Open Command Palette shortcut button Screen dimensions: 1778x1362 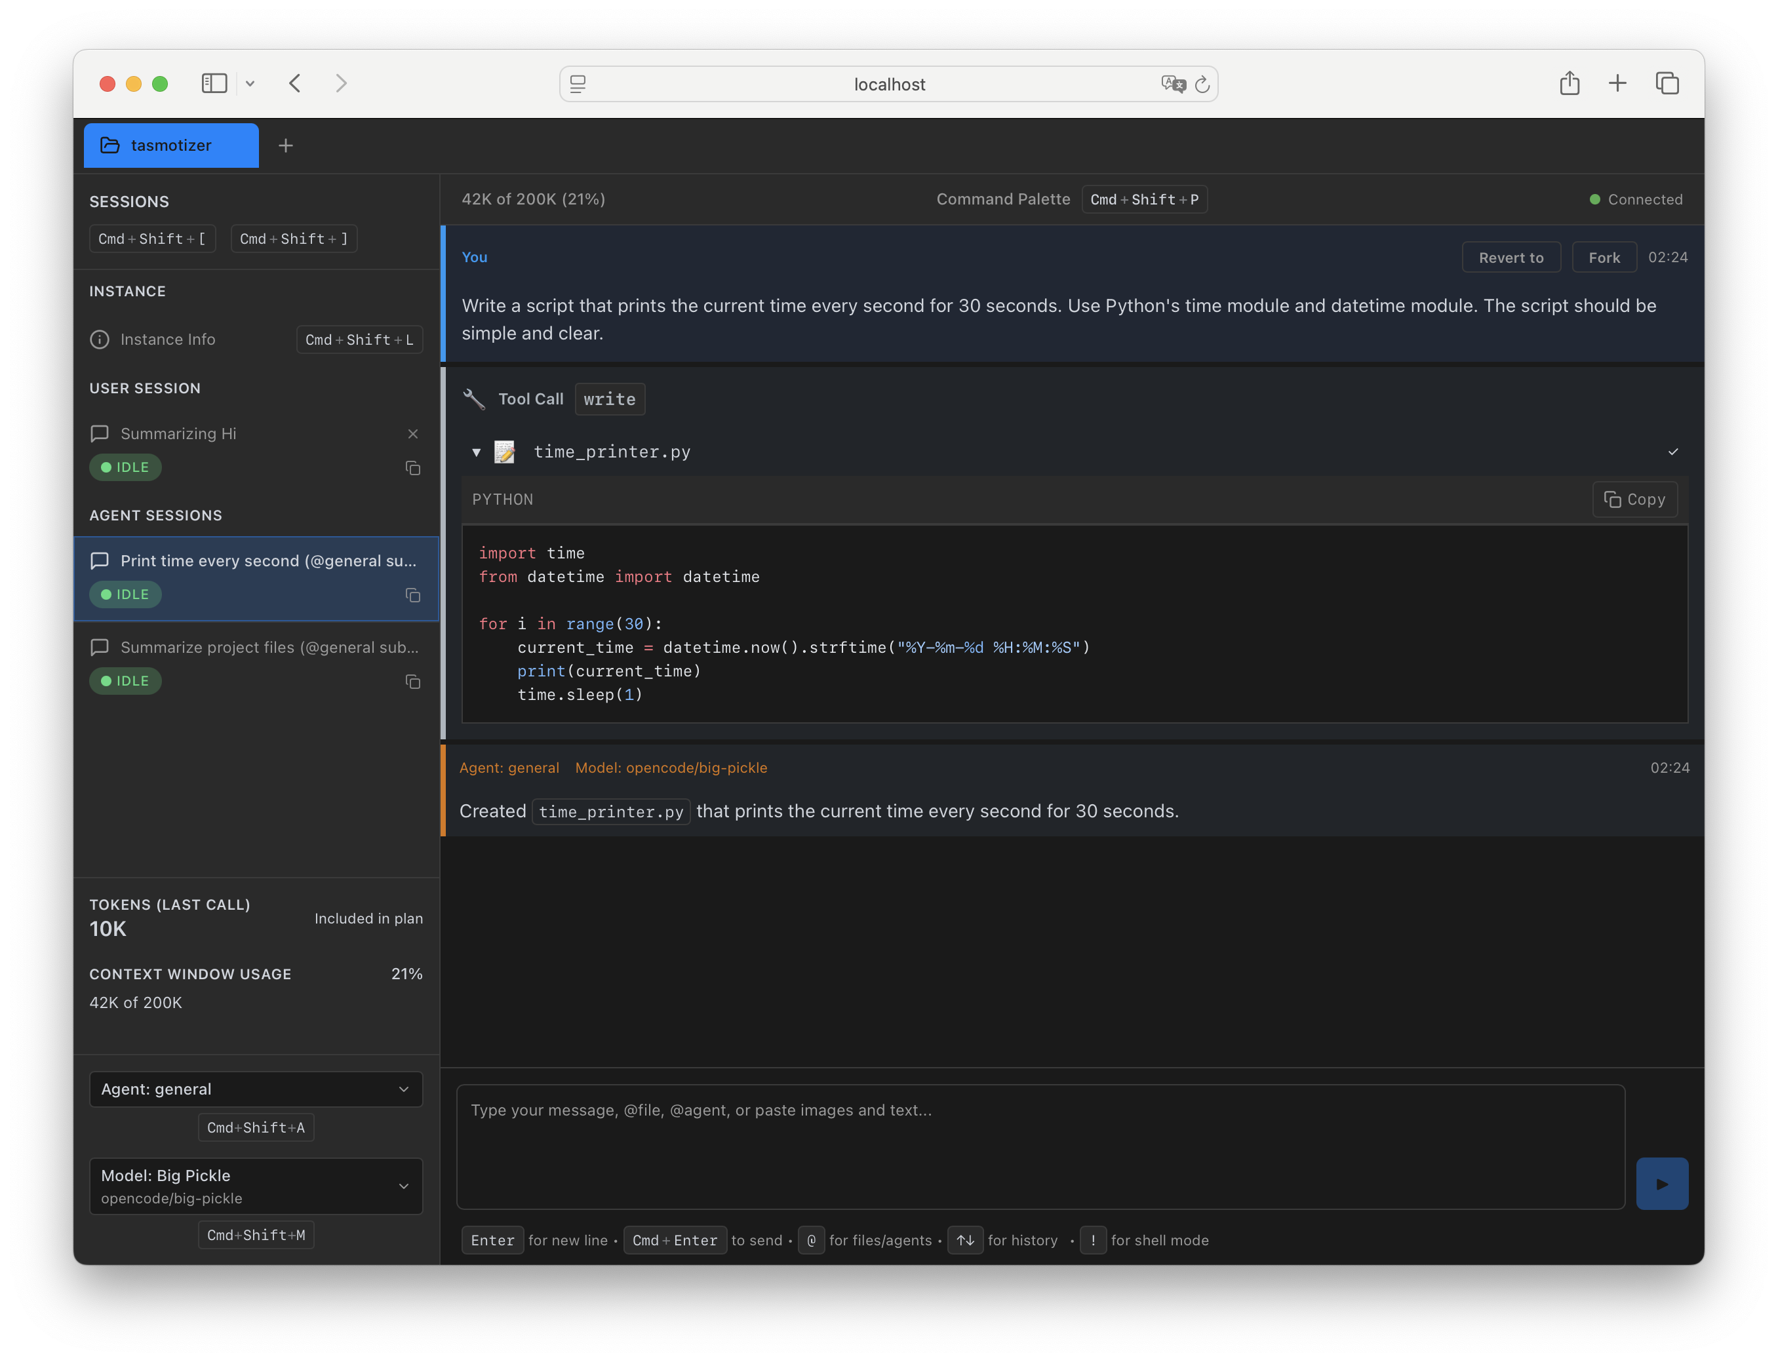click(x=1143, y=199)
